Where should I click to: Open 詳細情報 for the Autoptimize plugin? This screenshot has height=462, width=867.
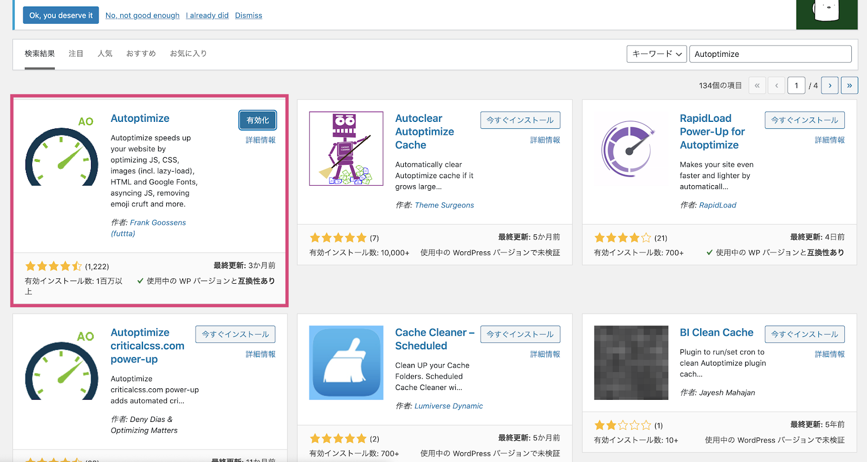(x=261, y=140)
